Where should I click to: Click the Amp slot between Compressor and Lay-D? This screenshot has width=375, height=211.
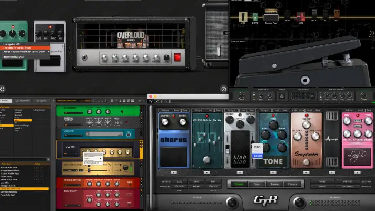coord(331,139)
